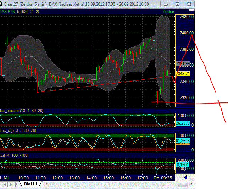Click the 7320,00 price axis label

click(187, 98)
